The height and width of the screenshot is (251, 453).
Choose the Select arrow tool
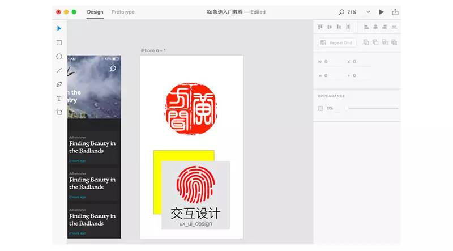tap(59, 28)
